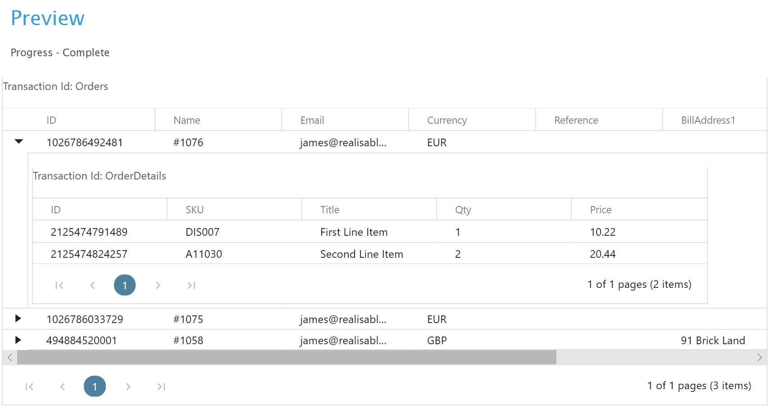Click scrollbar right arrow
The width and height of the screenshot is (783, 413).
pos(759,358)
